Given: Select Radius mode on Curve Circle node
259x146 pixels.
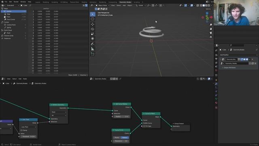Looking at the screenshot, I should 125,137.
